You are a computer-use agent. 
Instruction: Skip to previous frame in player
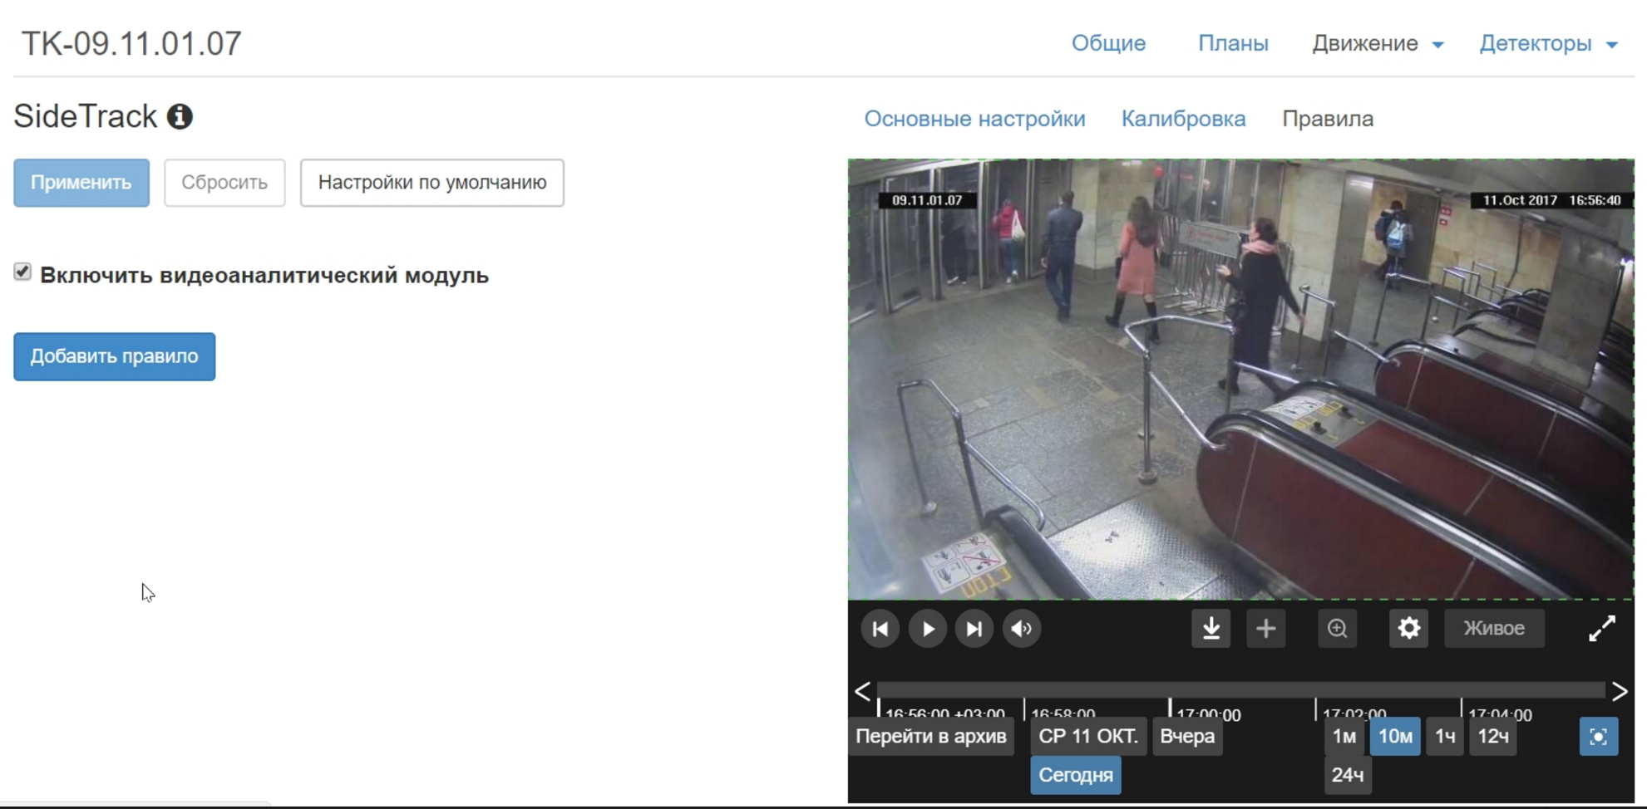[880, 629]
